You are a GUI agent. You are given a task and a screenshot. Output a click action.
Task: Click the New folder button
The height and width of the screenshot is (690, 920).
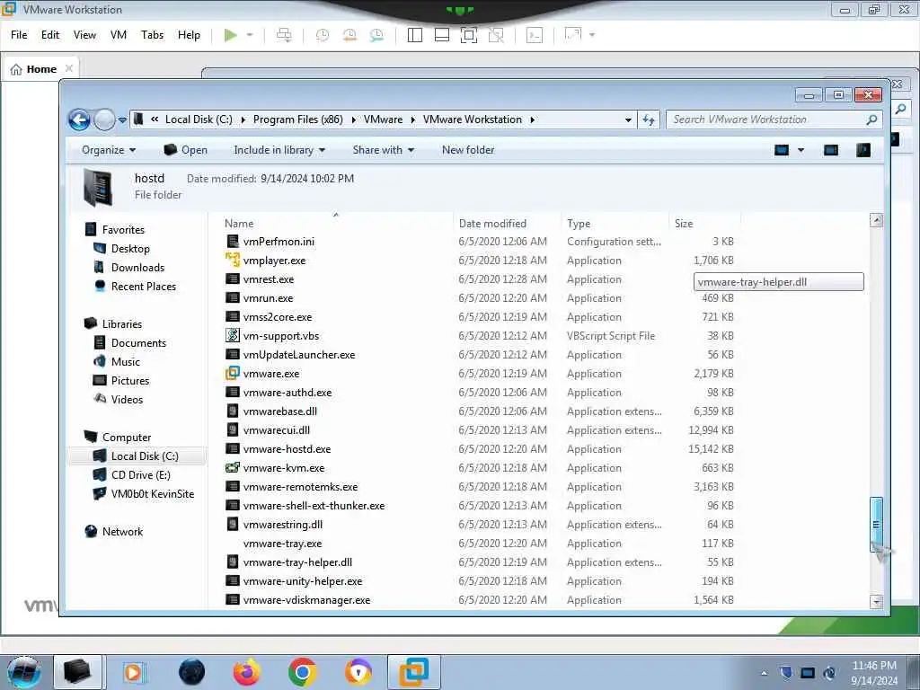tap(467, 150)
